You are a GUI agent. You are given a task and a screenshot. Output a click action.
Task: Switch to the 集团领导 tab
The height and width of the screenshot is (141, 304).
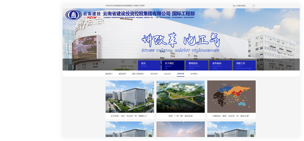[122, 74]
